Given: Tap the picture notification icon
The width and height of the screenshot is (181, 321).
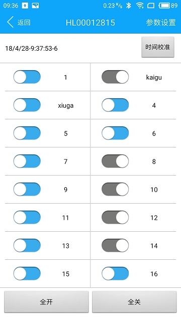Looking at the screenshot, I should point(35,6).
